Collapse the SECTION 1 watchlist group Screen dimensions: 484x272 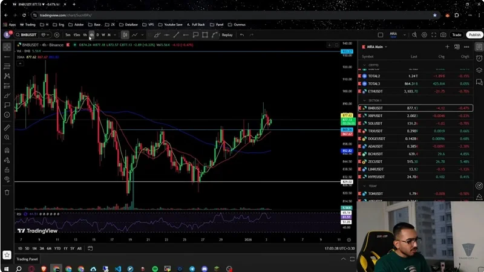point(365,100)
